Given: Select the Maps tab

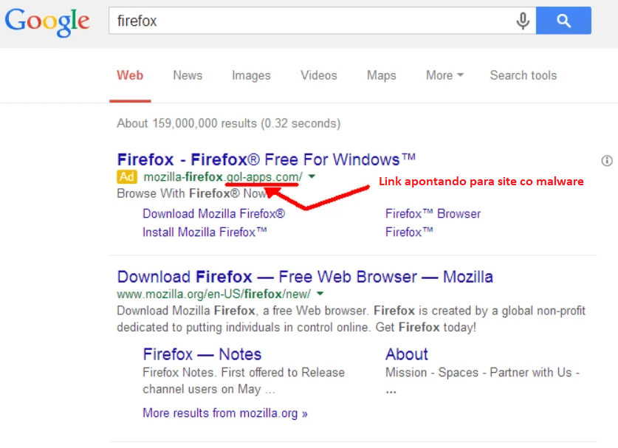Looking at the screenshot, I should coord(381,75).
